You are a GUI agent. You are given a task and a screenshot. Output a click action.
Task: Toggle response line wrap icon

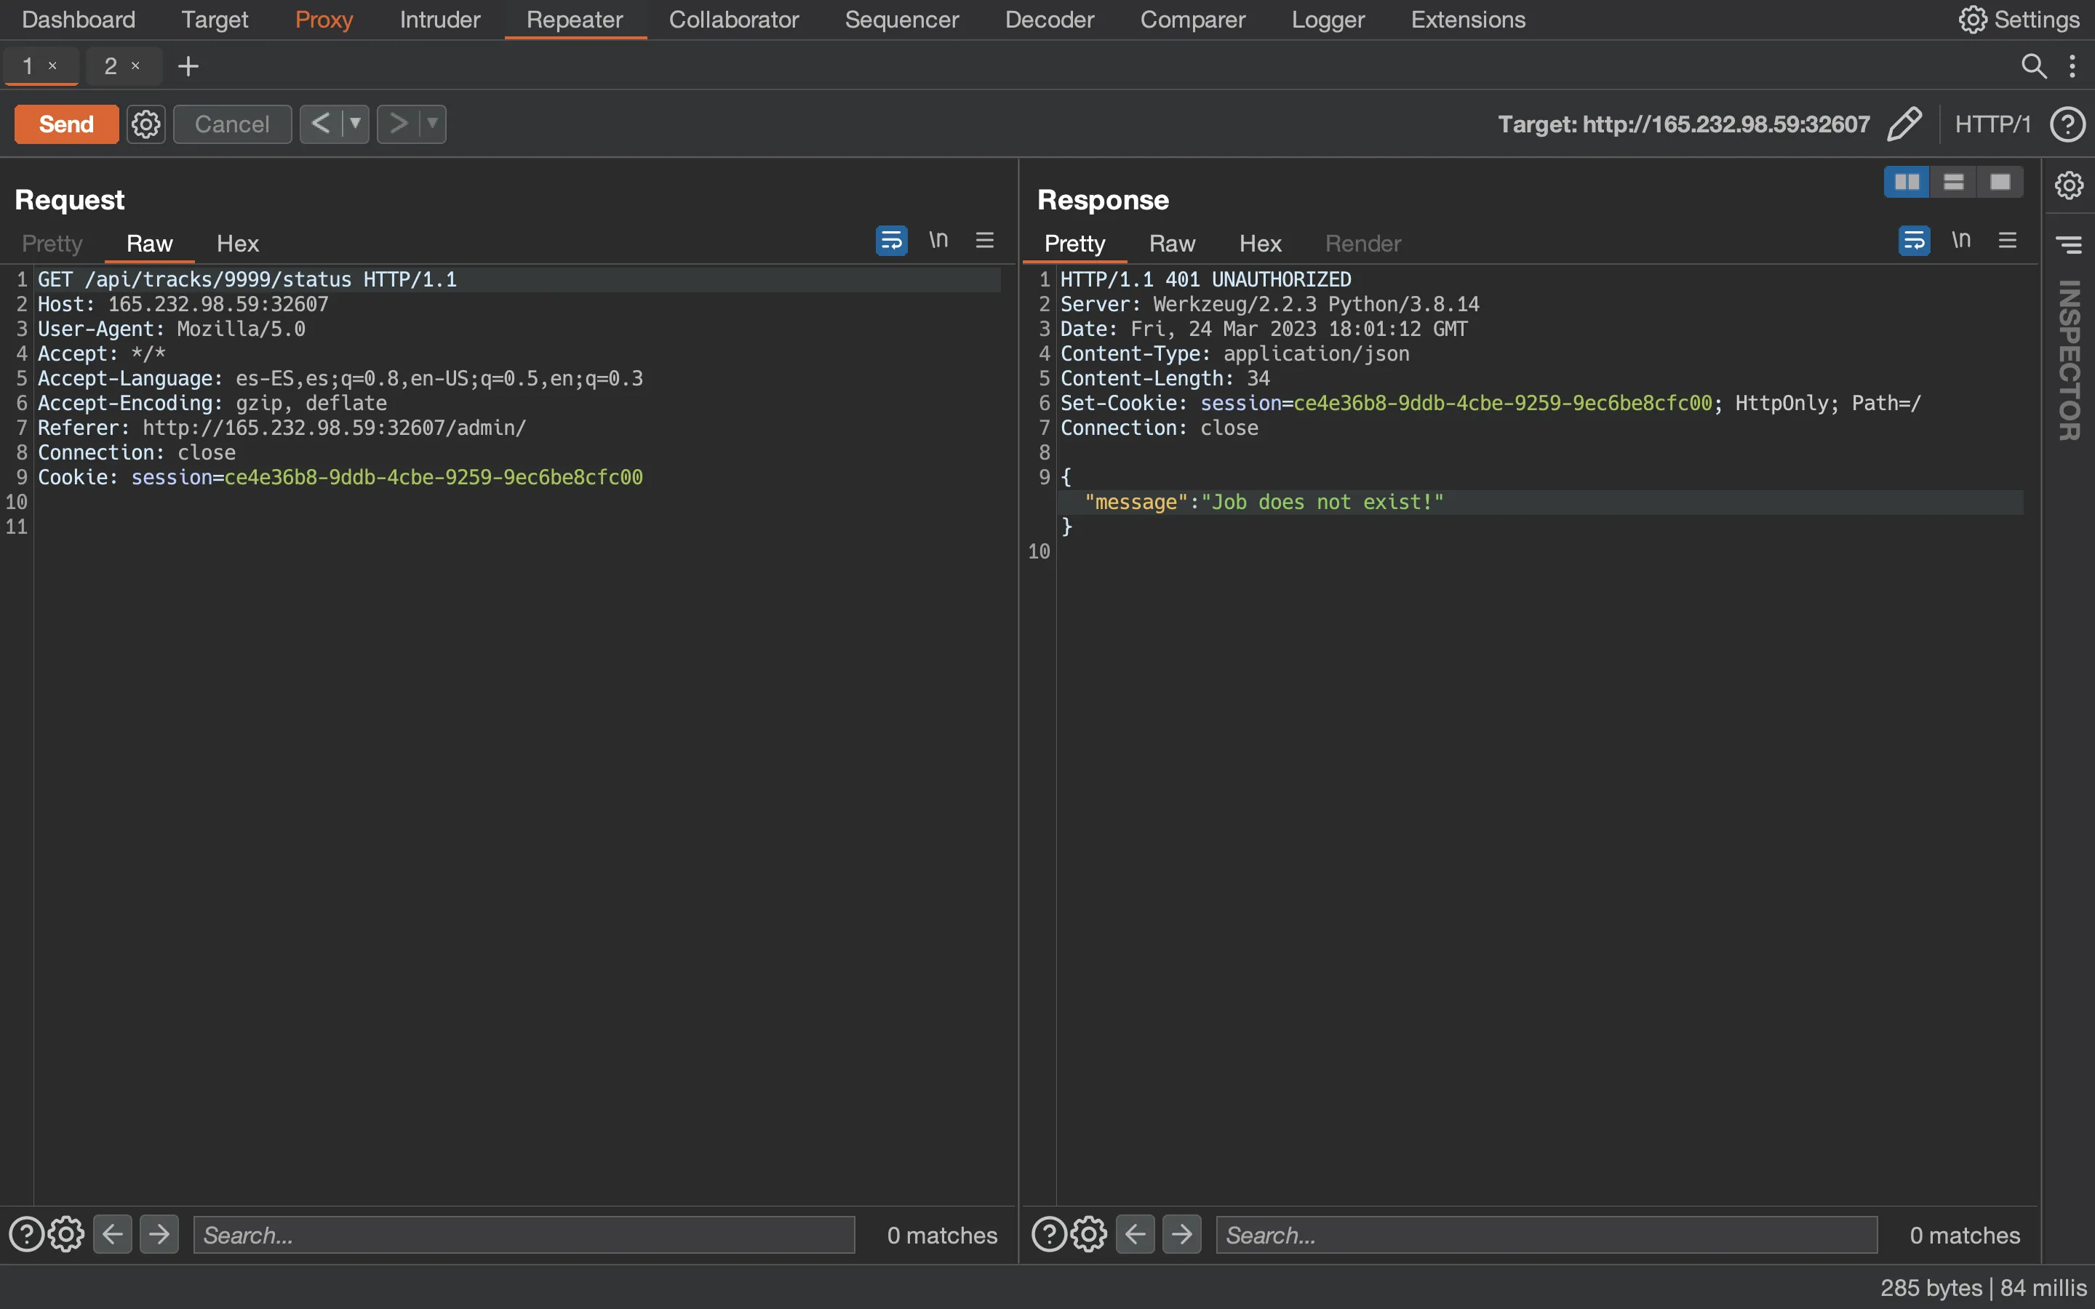pyautogui.click(x=1914, y=240)
